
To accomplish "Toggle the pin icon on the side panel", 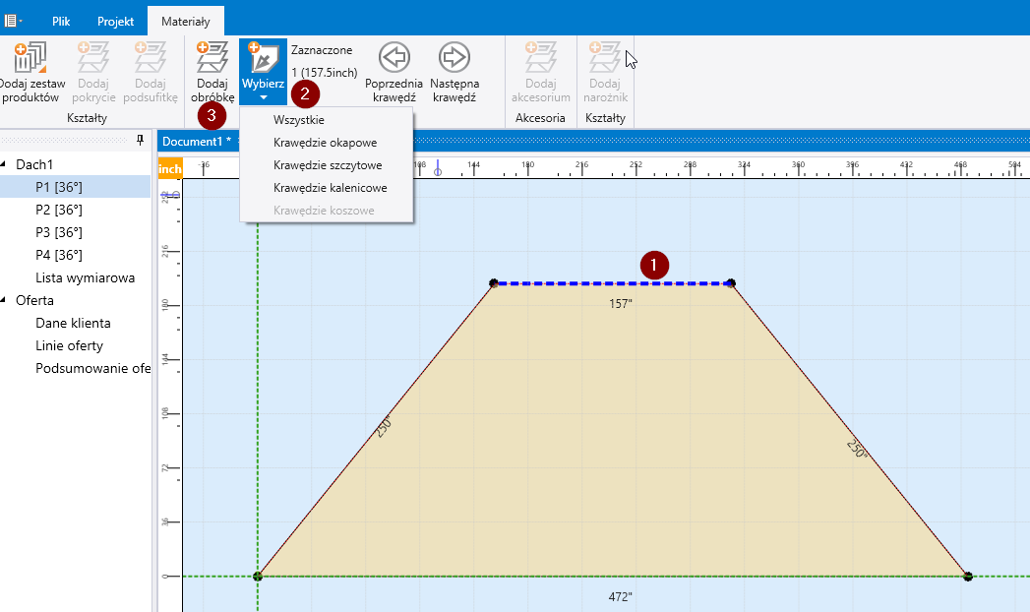I will click(140, 140).
